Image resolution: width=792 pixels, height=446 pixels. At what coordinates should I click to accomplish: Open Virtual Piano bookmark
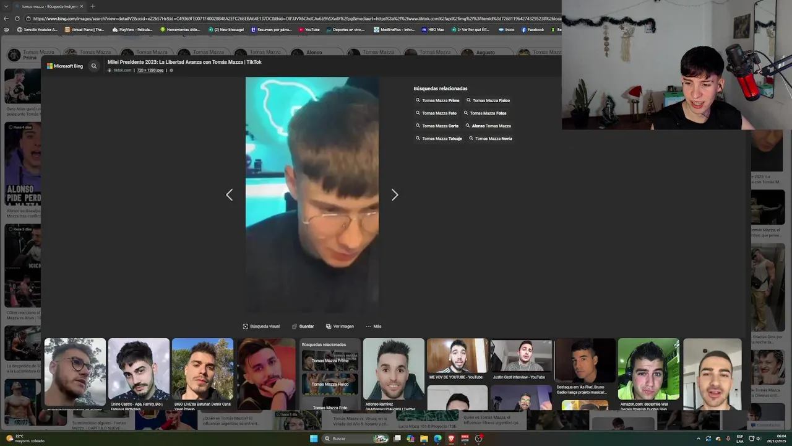[x=84, y=30]
